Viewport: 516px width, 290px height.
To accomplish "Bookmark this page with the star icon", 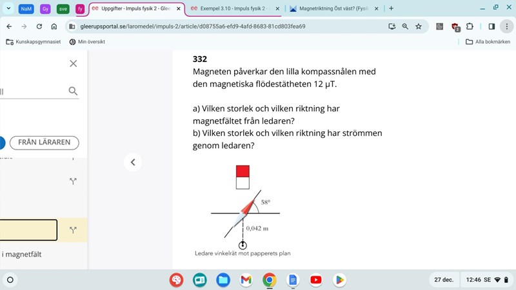I will point(419,26).
